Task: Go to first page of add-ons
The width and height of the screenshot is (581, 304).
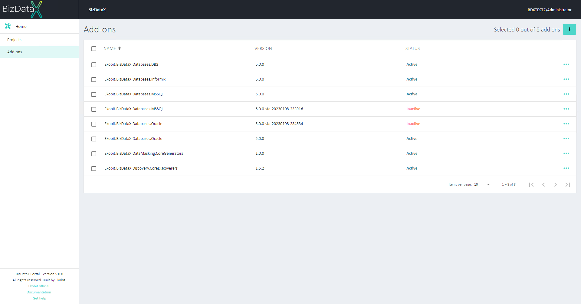Action: (x=531, y=185)
